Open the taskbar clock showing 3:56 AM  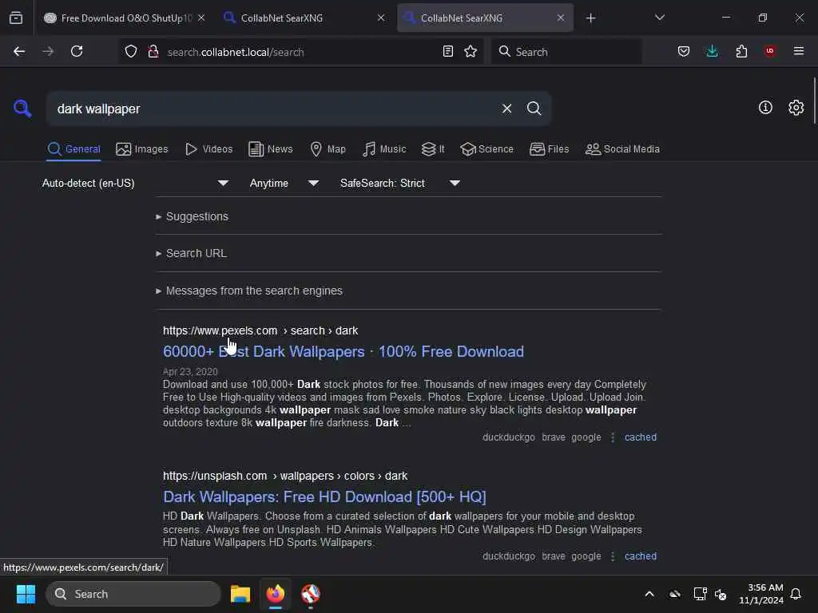click(761, 594)
